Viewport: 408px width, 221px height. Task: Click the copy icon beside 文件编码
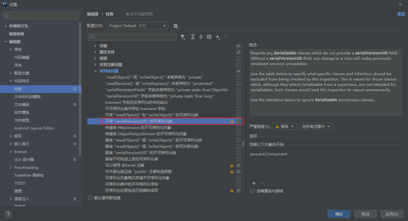point(75,104)
